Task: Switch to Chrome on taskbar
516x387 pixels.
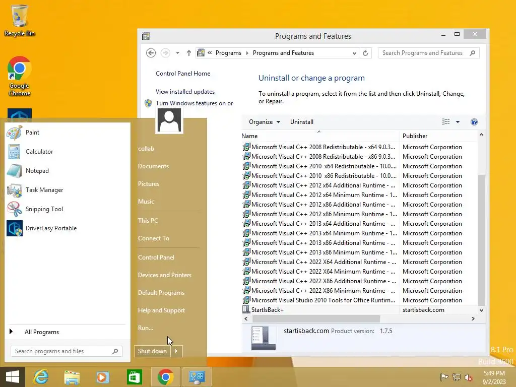Action: click(165, 377)
